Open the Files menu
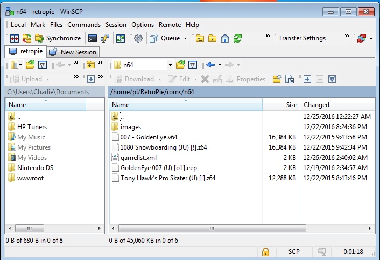The image size is (380, 261). point(56,25)
